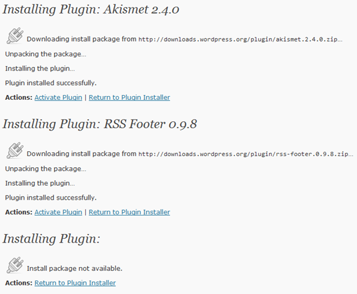Activate the Akismet plugin
357x294 pixels.
tap(58, 97)
